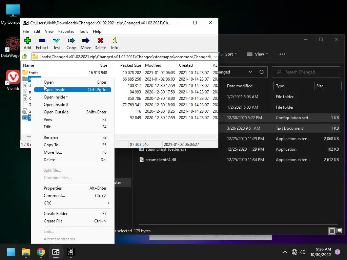
Task: Sort 7-Zip list by Name column
Action: 48,65
